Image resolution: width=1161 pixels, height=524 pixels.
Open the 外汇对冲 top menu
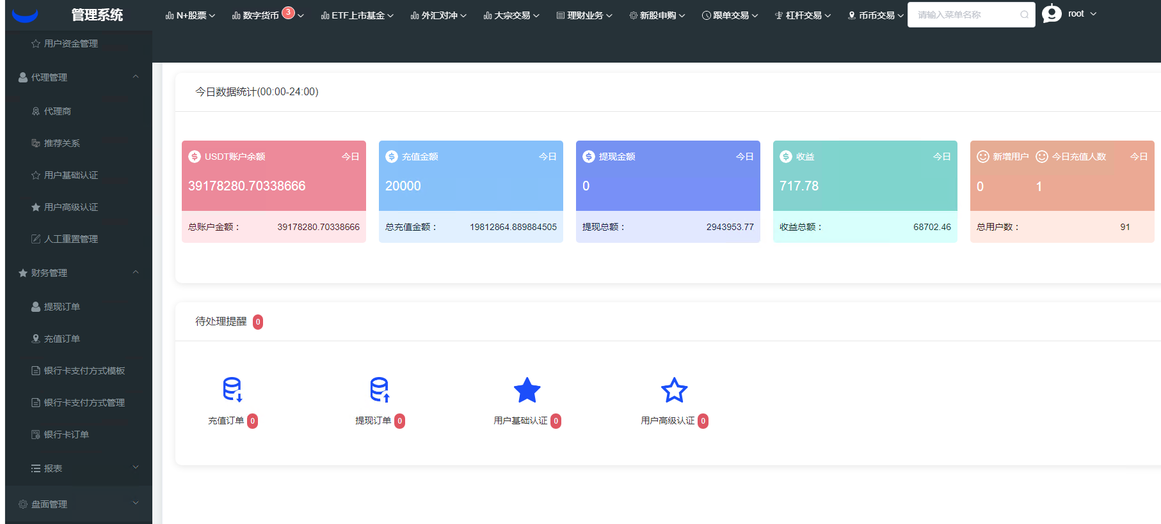(x=438, y=15)
